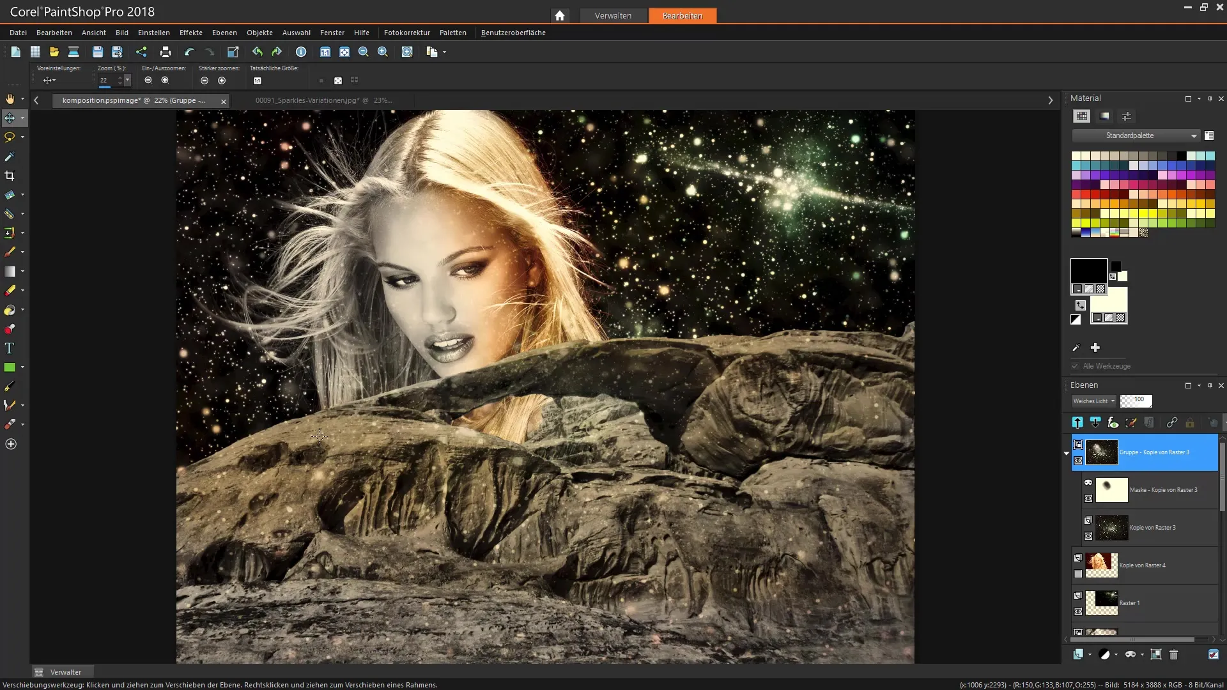Delete layer with trash icon

pyautogui.click(x=1173, y=654)
